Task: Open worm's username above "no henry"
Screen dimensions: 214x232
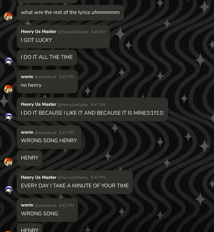Action: (x=27, y=77)
